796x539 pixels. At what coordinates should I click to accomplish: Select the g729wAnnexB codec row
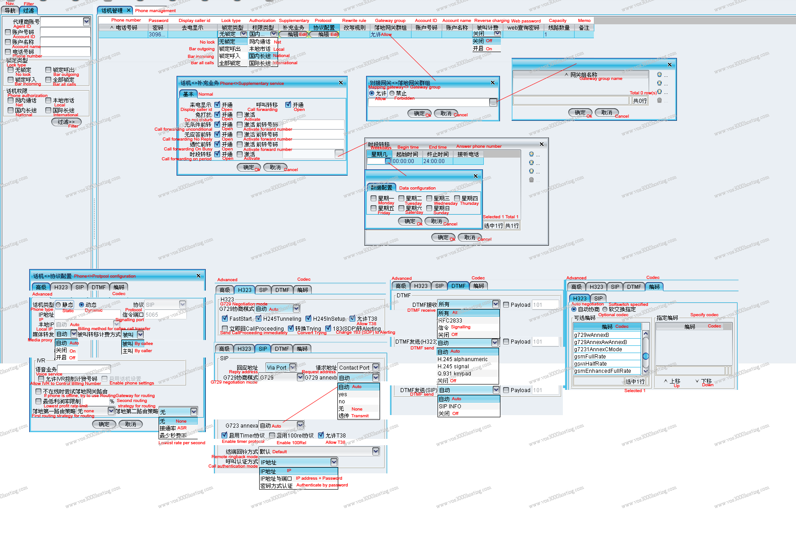point(606,335)
